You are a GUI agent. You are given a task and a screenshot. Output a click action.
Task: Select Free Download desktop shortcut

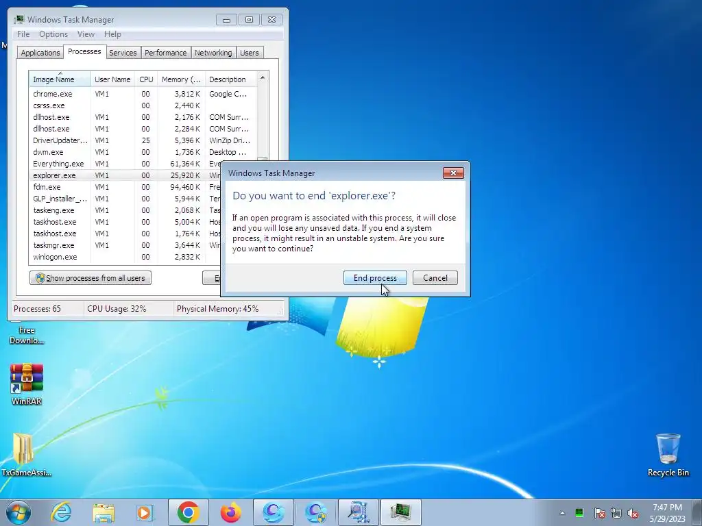pos(26,335)
